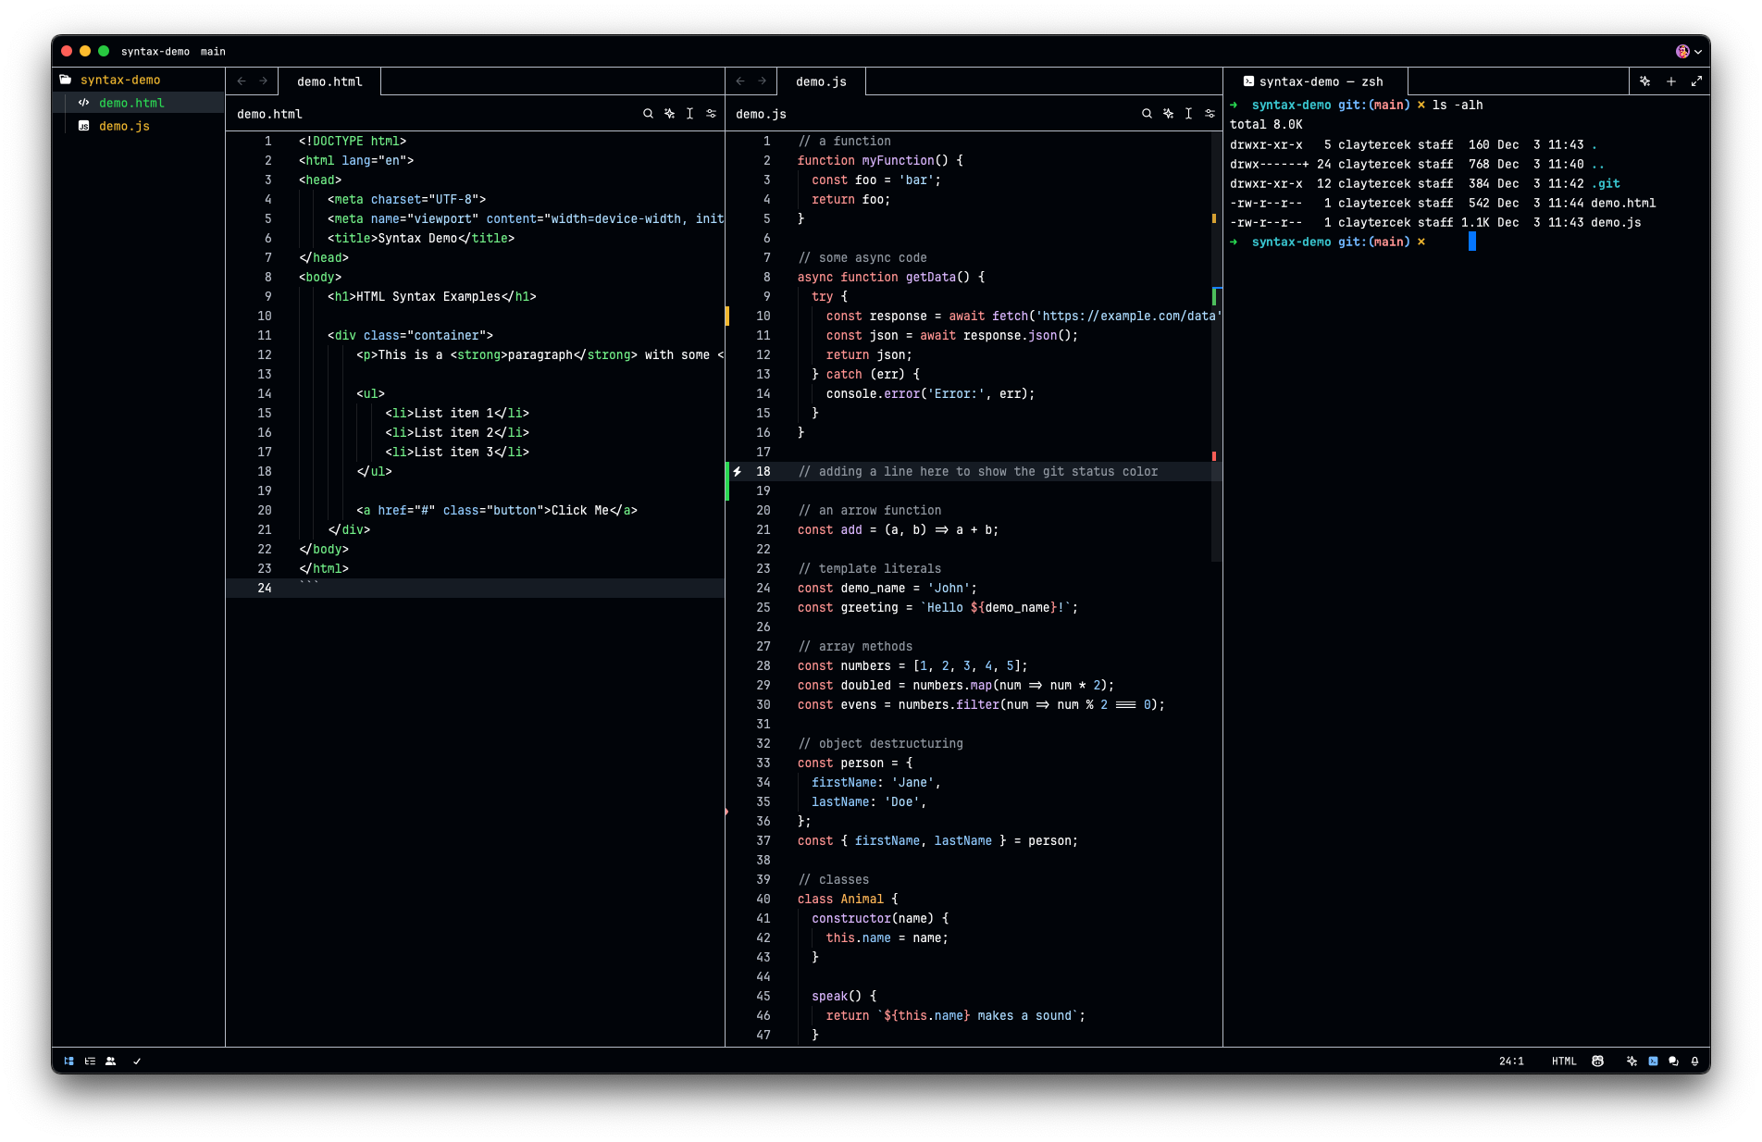Open the collaboration panel icon

[111, 1061]
